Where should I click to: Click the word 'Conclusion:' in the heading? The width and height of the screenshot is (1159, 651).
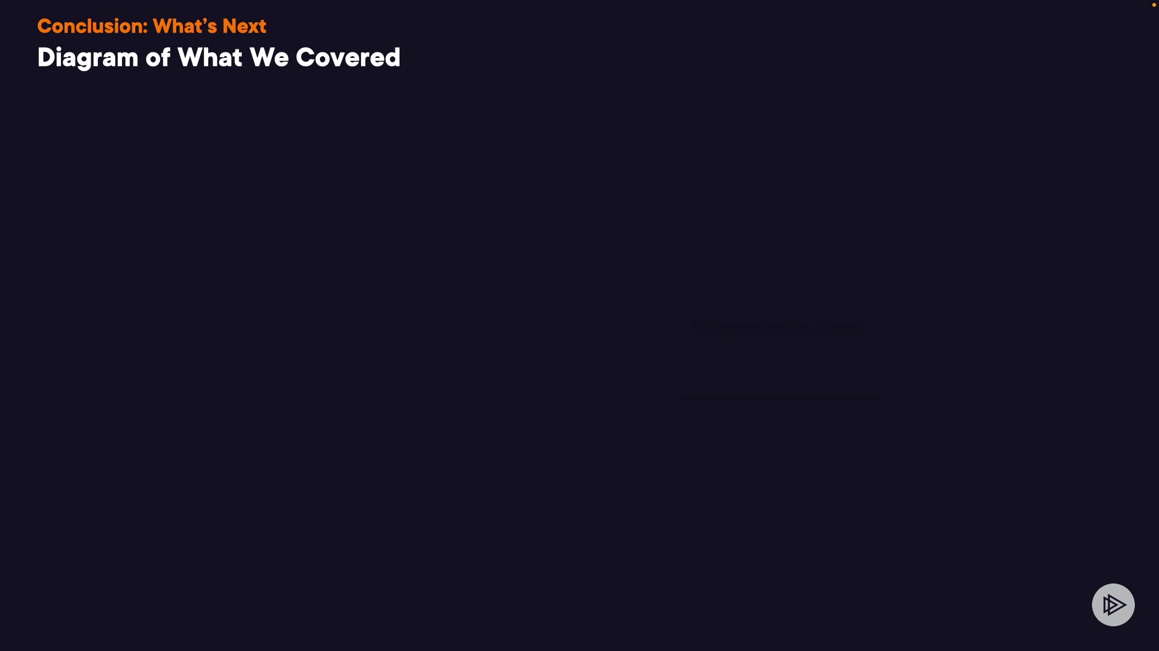click(92, 26)
